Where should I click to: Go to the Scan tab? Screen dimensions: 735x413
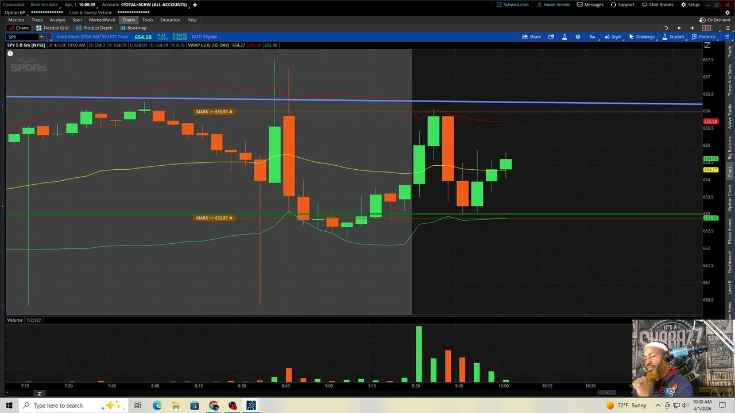coord(77,20)
